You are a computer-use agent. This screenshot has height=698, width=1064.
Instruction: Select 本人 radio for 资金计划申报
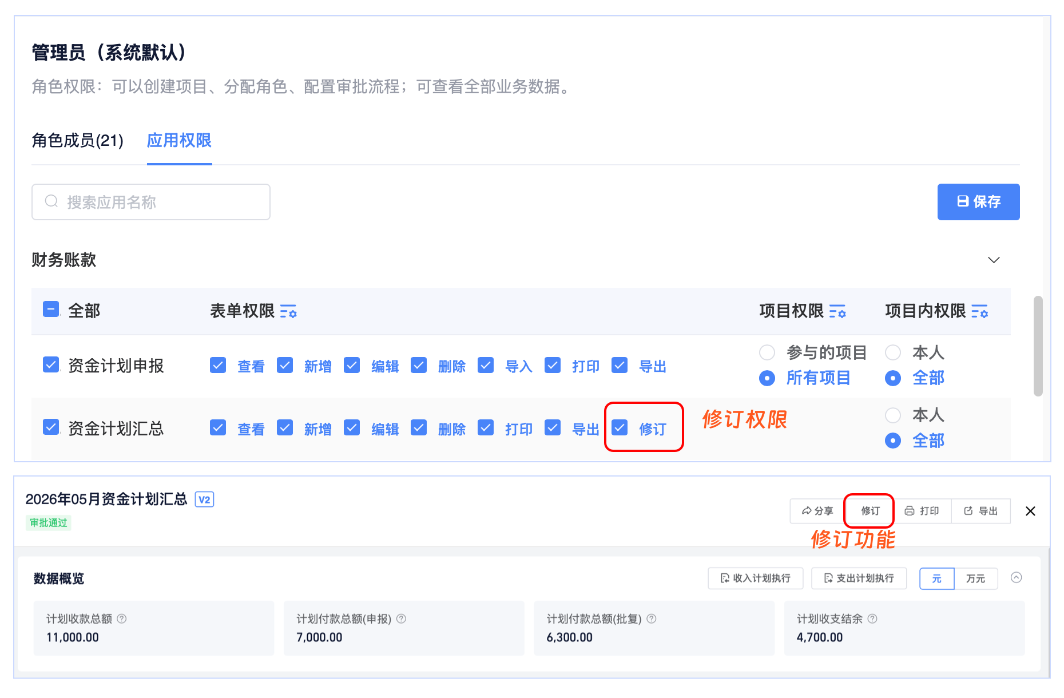893,352
